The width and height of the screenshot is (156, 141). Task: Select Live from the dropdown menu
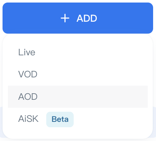[x=78, y=52]
